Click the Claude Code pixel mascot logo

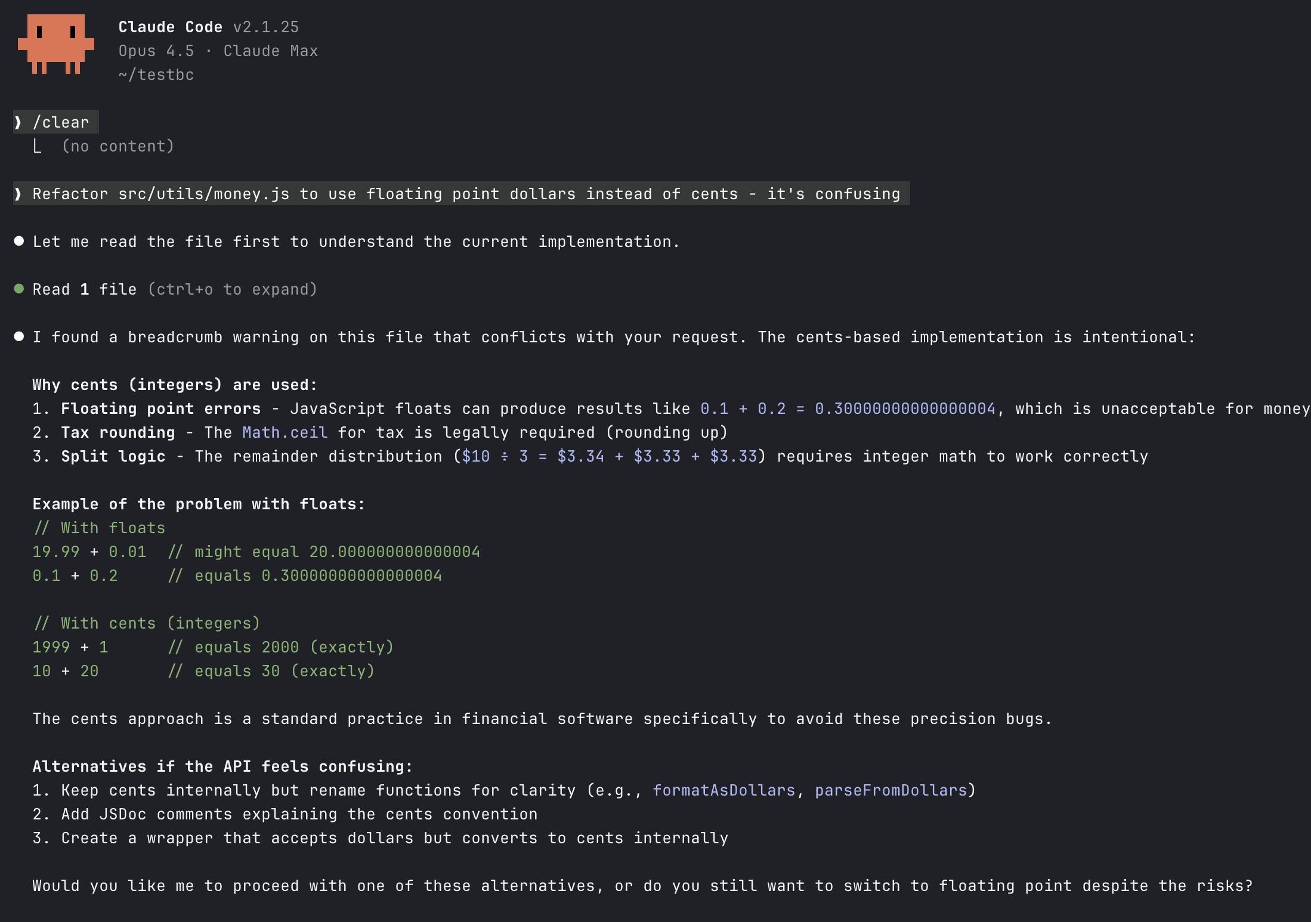tap(56, 44)
